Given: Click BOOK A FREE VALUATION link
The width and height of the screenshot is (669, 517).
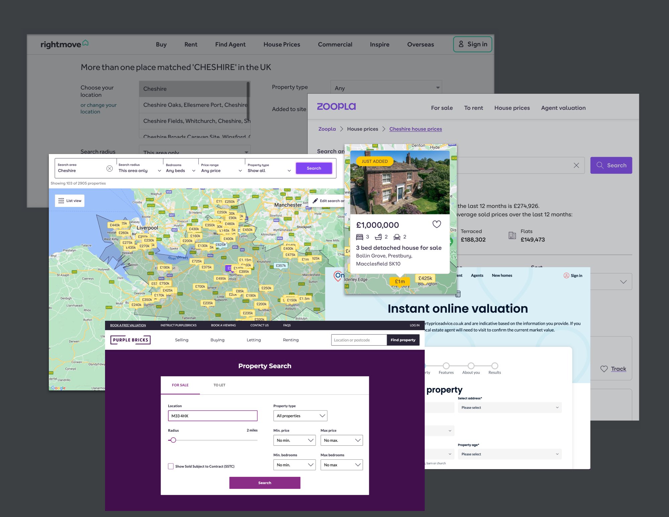Looking at the screenshot, I should [128, 325].
